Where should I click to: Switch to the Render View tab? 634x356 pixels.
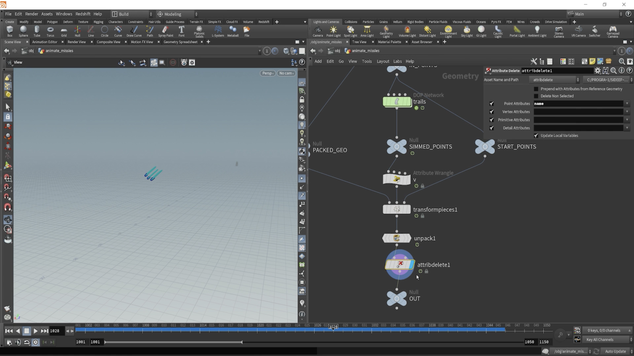tap(77, 42)
